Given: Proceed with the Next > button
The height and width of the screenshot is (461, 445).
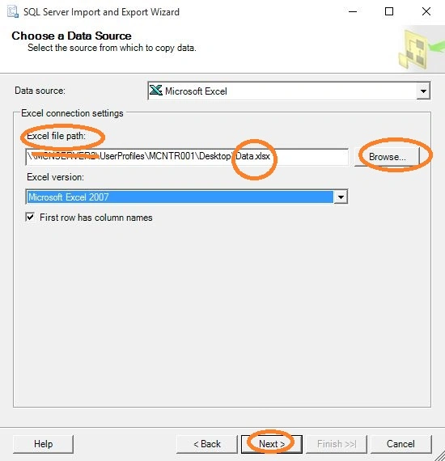Looking at the screenshot, I should coord(272,444).
